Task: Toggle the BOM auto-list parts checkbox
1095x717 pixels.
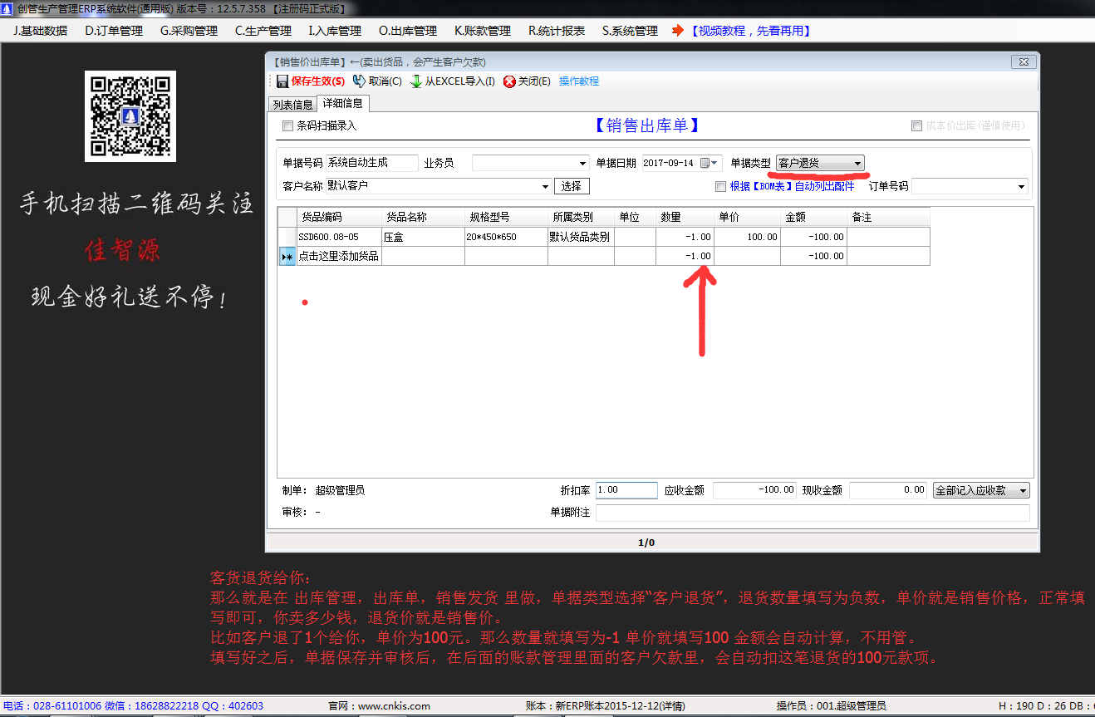Action: (x=720, y=187)
